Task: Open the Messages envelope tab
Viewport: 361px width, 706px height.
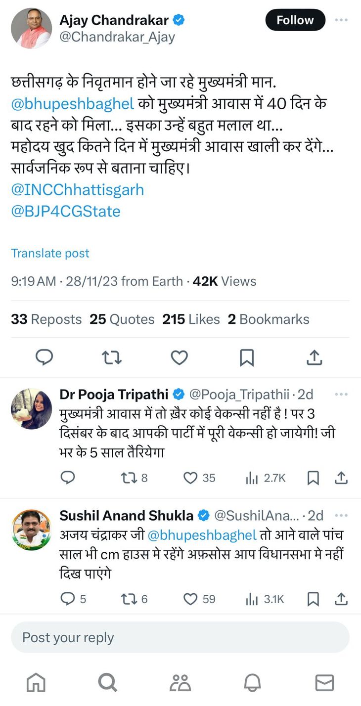Action: (x=324, y=683)
